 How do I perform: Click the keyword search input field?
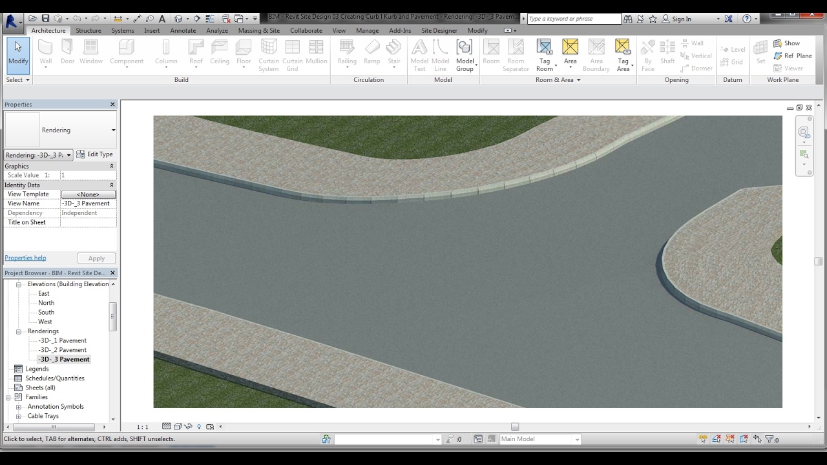point(574,19)
